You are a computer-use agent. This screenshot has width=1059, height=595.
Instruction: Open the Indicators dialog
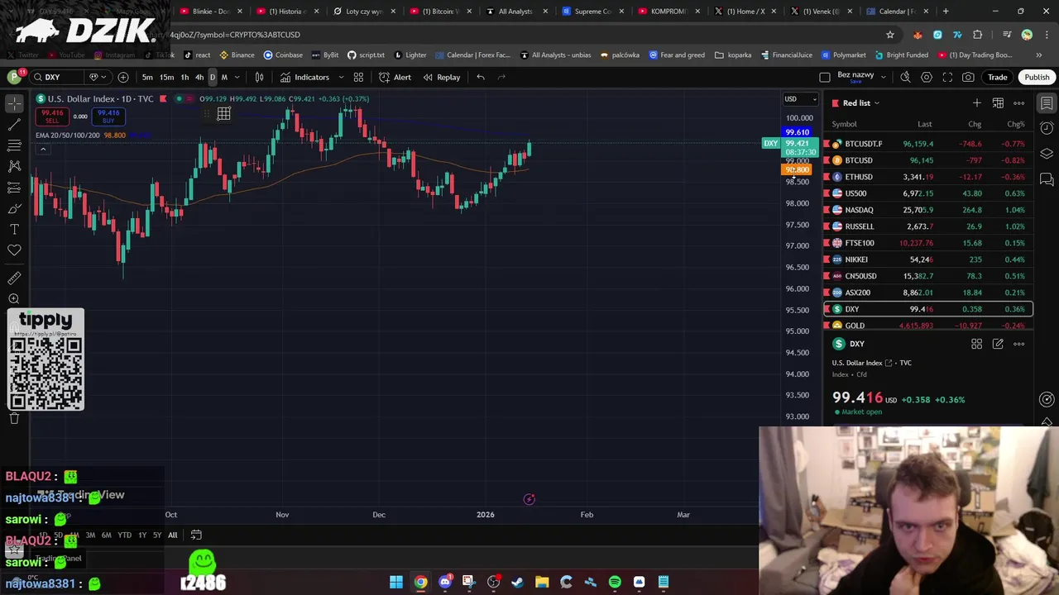click(x=304, y=77)
